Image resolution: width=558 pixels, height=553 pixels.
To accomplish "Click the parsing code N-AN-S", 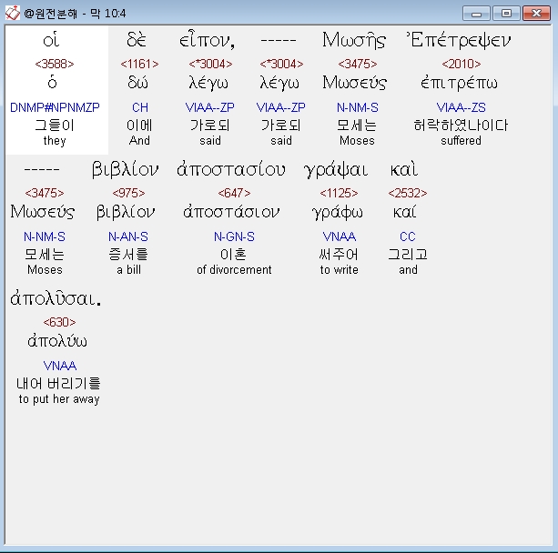I will click(128, 236).
